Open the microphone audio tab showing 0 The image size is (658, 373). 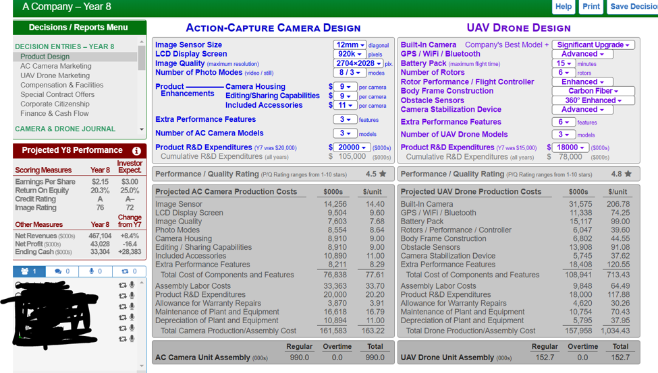tap(96, 271)
